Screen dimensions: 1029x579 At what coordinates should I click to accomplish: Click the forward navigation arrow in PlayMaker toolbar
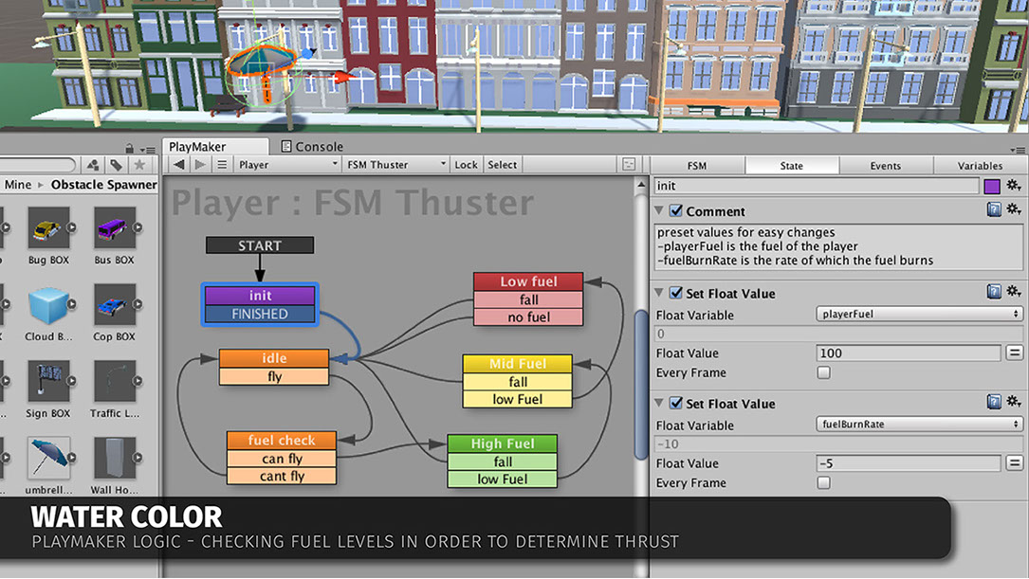tap(199, 165)
